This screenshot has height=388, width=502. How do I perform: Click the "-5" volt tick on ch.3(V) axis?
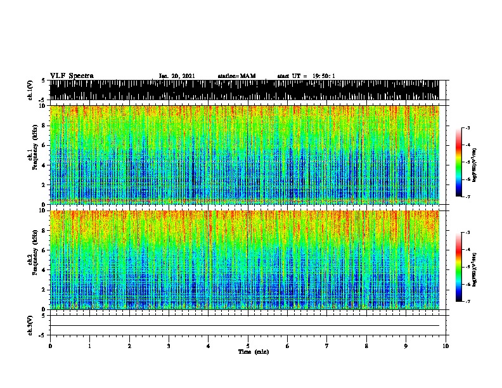tap(42, 335)
